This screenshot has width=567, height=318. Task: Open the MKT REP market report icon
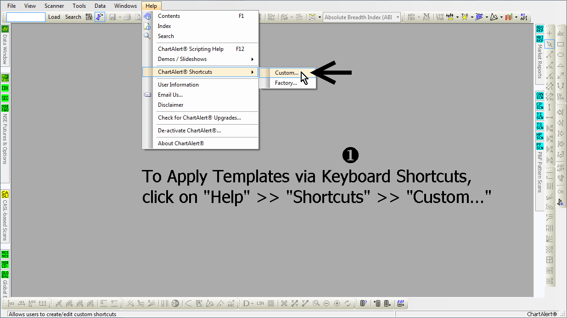point(540,38)
